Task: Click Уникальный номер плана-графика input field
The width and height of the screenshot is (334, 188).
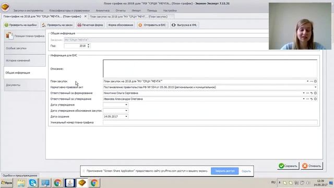Action: pos(210,122)
